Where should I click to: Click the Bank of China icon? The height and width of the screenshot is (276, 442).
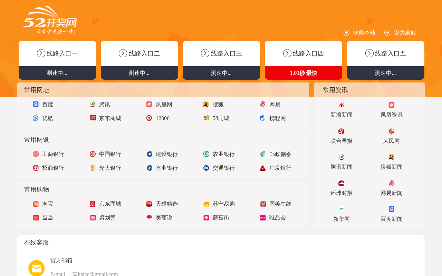[x=93, y=154]
